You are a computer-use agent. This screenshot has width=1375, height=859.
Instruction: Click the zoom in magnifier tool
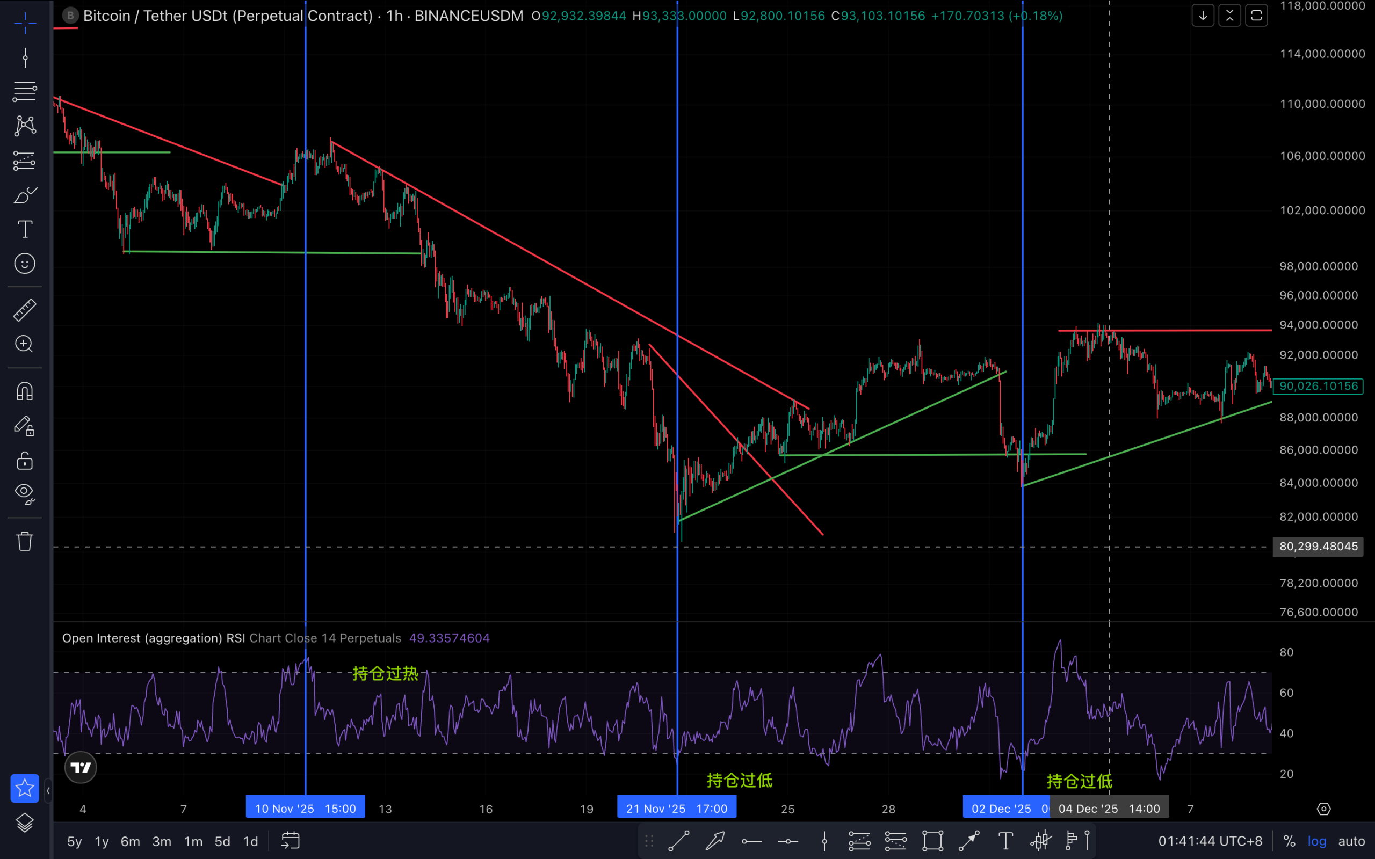(24, 344)
